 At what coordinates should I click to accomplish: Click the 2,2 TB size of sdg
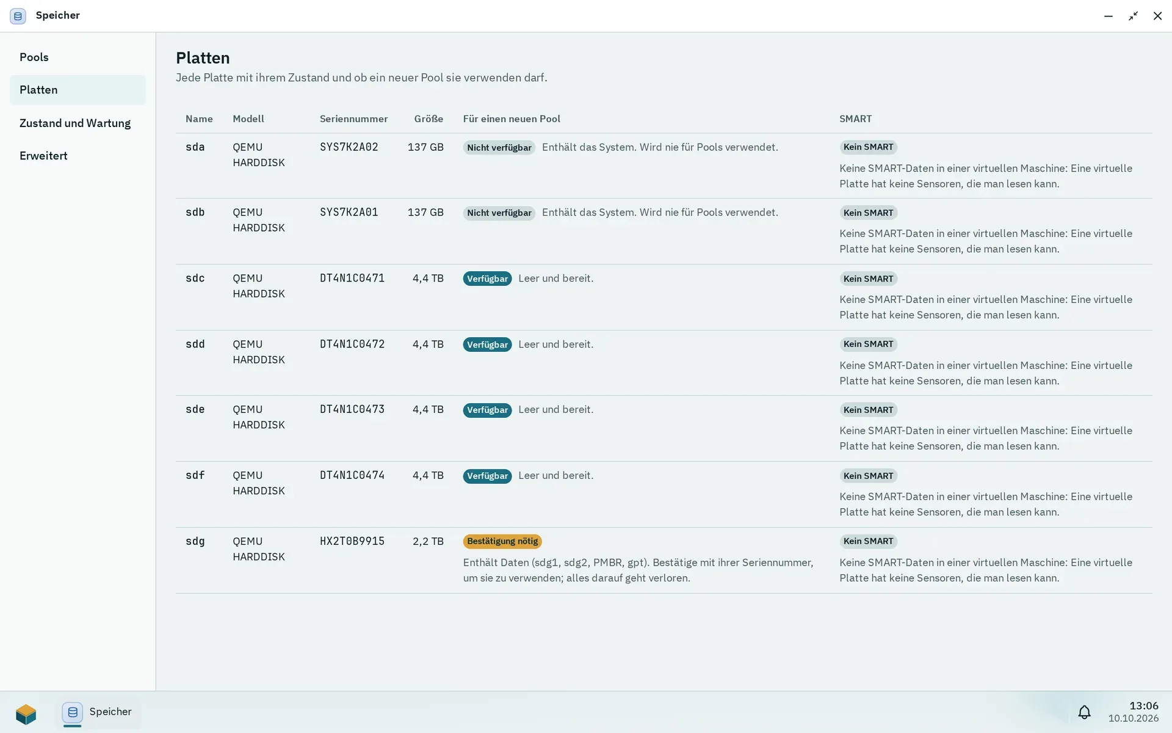(428, 542)
